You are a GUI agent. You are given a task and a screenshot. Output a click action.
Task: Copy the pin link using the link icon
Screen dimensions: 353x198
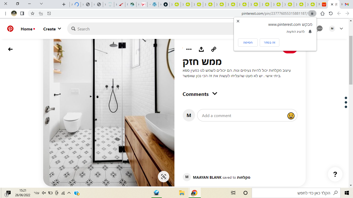tap(214, 49)
